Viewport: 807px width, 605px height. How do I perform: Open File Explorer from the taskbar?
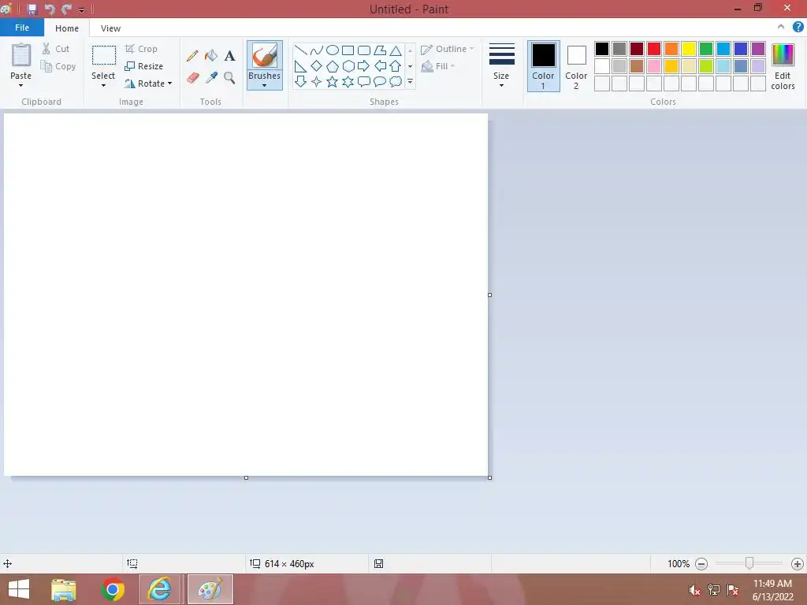tap(64, 589)
